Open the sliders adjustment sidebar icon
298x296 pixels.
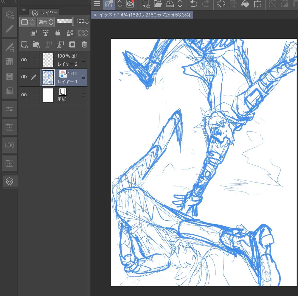click(x=10, y=109)
